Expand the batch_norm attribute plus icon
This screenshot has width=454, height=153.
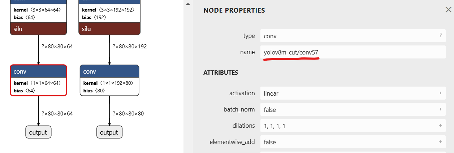tap(440, 109)
